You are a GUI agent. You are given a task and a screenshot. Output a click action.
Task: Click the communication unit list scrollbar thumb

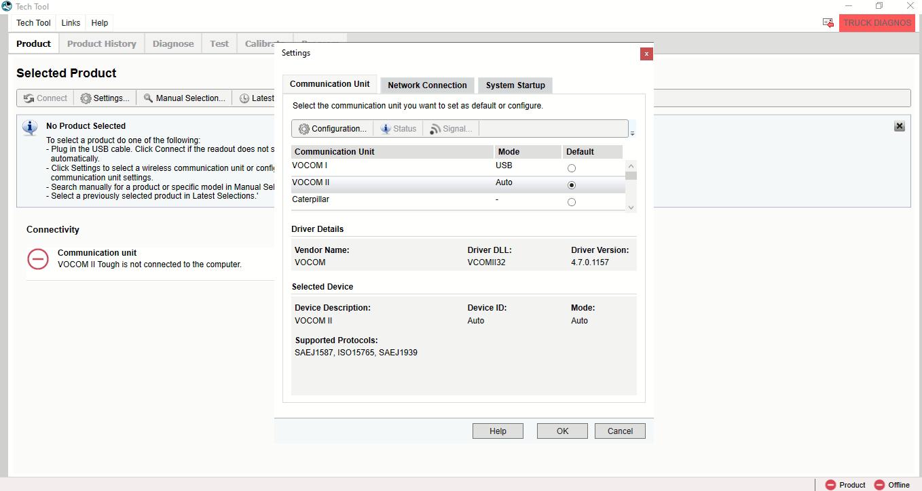coord(631,176)
